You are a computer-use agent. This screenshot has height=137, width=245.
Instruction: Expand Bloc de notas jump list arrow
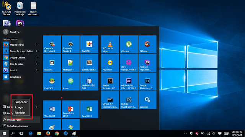tap(37, 64)
